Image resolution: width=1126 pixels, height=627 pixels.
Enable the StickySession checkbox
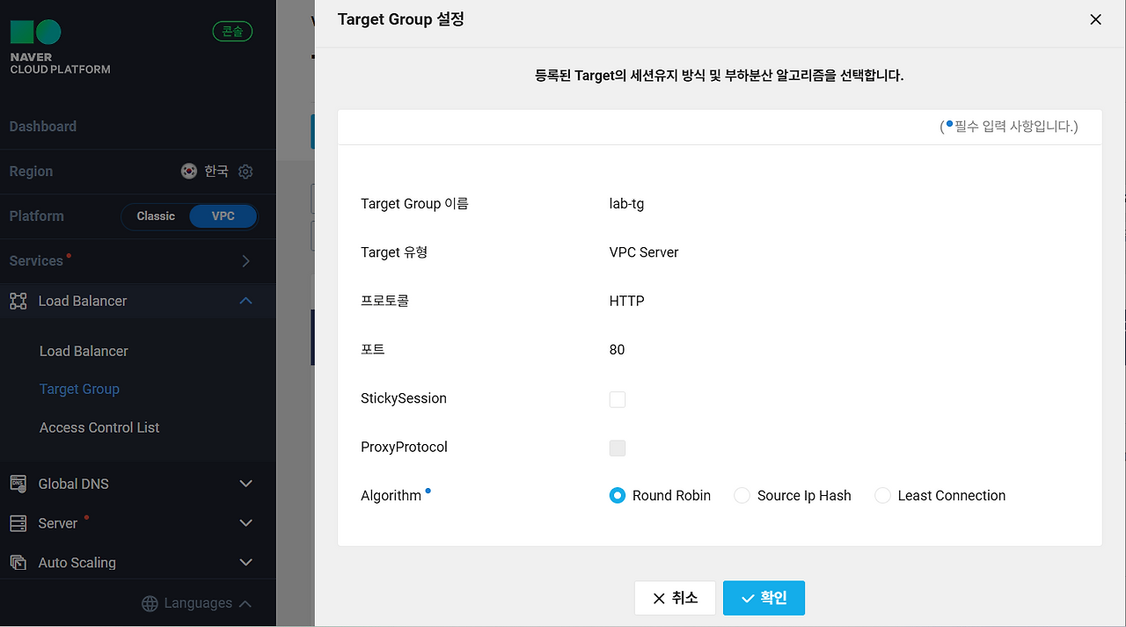point(618,399)
